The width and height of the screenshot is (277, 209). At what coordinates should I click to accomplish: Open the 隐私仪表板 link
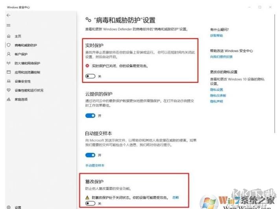point(218,95)
